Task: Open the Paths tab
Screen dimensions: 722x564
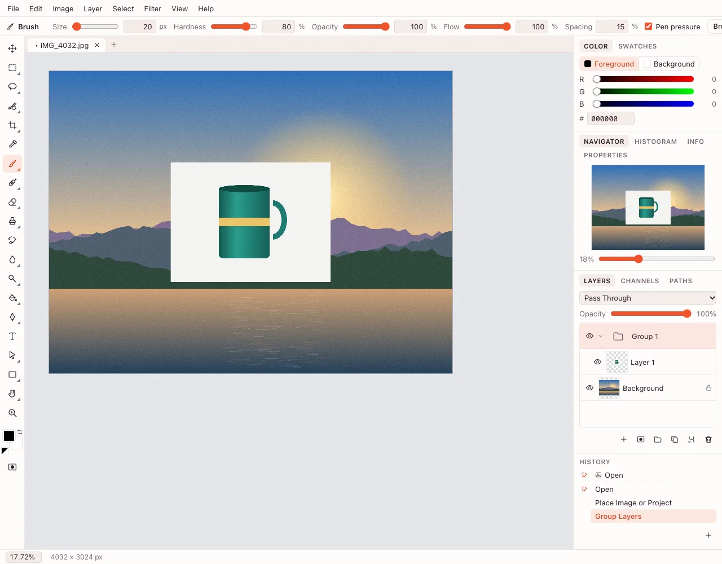Action: pos(680,281)
